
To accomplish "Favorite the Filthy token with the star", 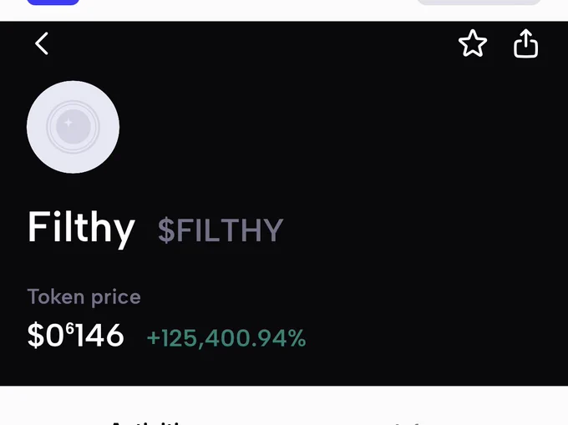I will [473, 43].
